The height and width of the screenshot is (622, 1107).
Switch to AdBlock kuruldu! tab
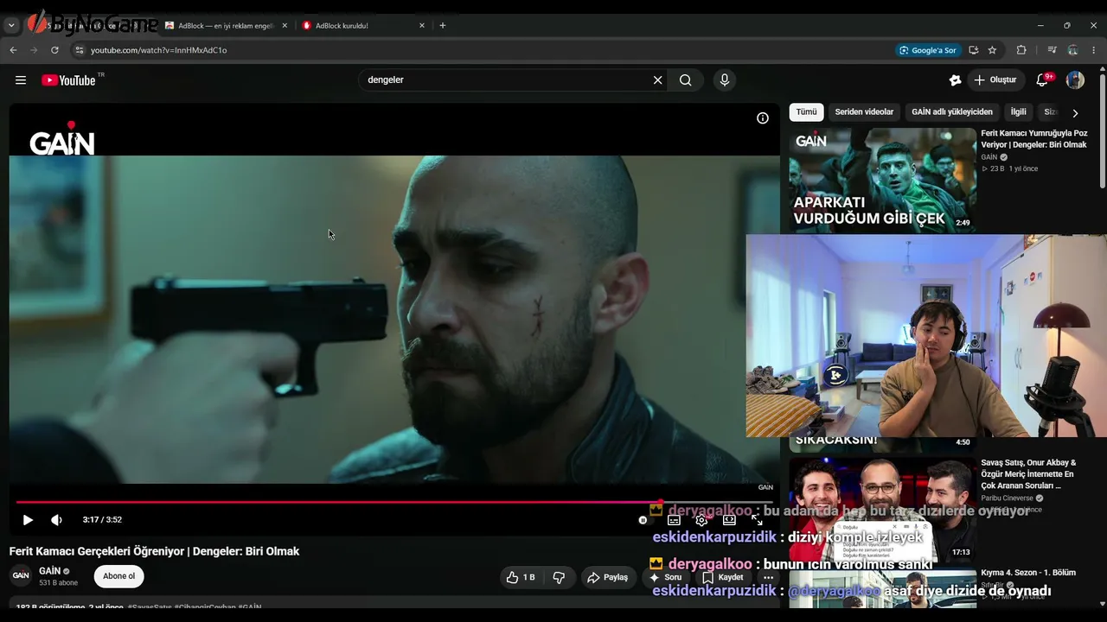click(x=363, y=26)
